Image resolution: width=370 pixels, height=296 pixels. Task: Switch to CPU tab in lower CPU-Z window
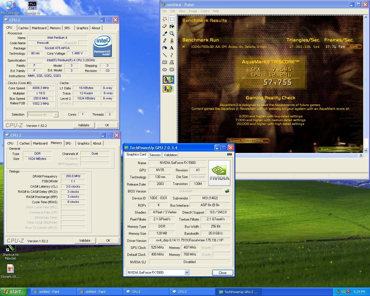[10, 143]
